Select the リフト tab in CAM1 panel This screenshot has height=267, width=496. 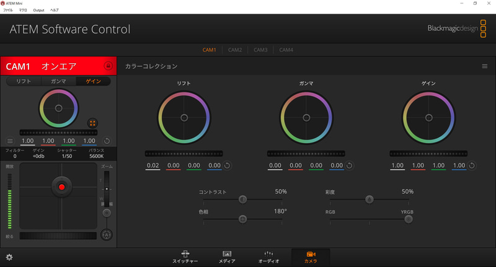click(24, 81)
